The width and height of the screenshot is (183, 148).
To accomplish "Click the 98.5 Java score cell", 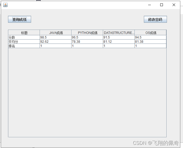I will click(x=56, y=37).
